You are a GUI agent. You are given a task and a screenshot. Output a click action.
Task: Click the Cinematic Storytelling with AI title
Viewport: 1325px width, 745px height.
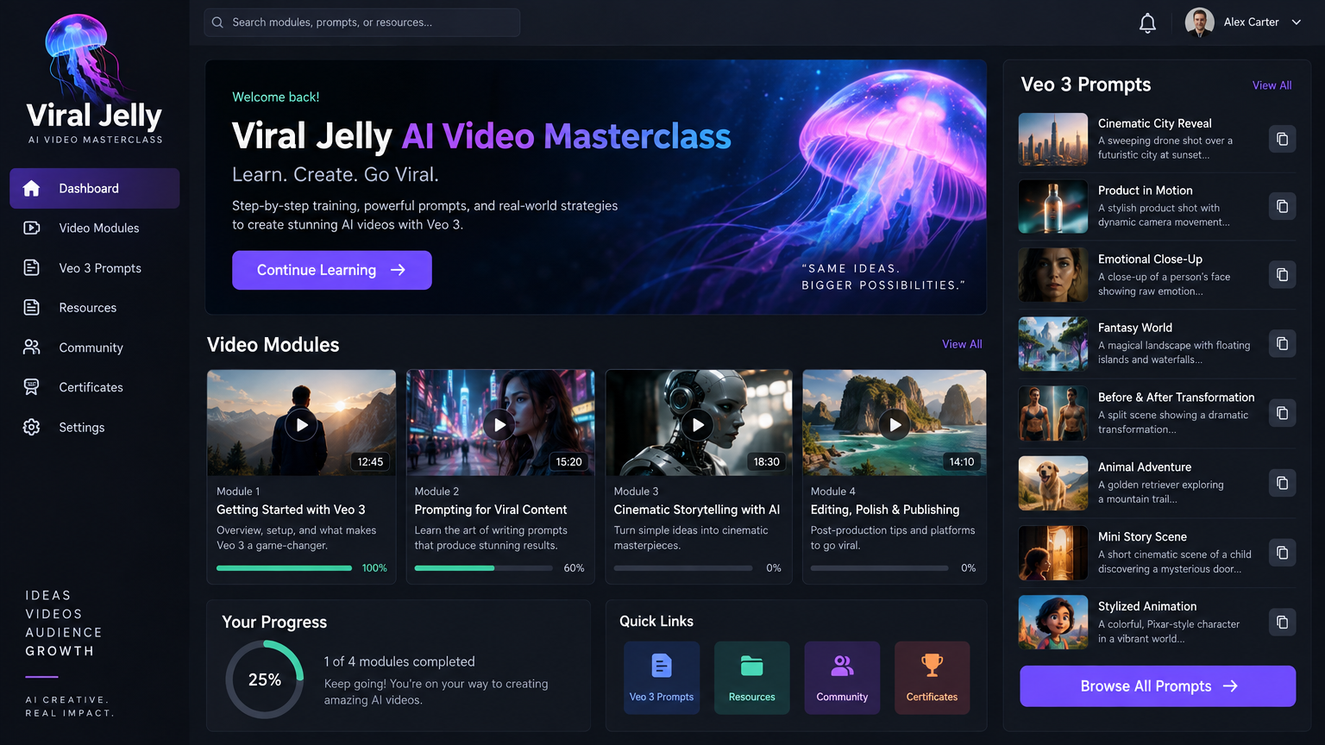click(697, 510)
